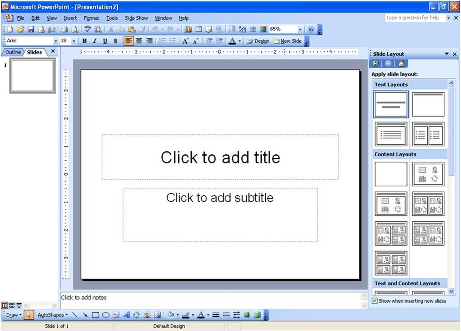Go to task pane Home icon

(401, 63)
